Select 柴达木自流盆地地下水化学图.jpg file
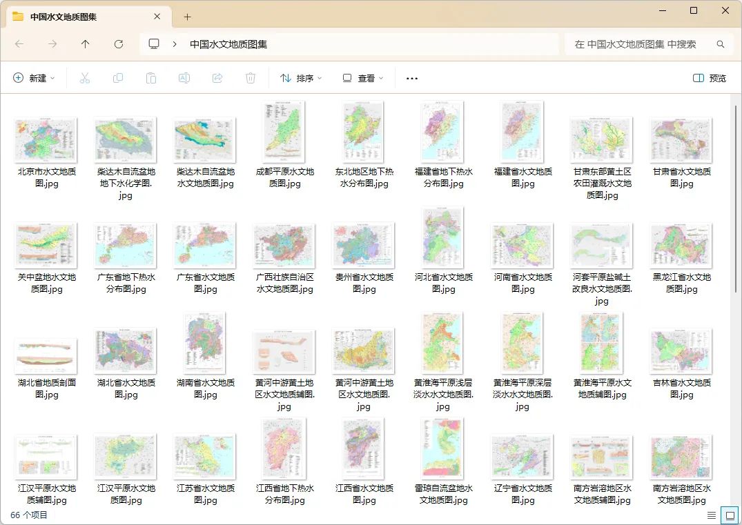 click(x=126, y=159)
